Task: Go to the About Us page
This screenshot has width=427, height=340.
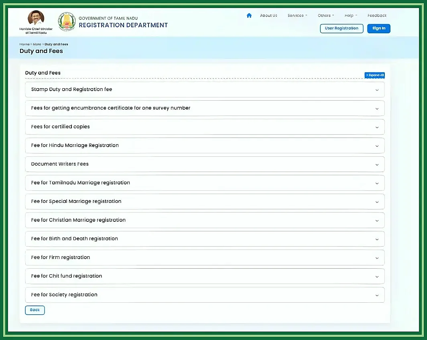Action: (268, 16)
